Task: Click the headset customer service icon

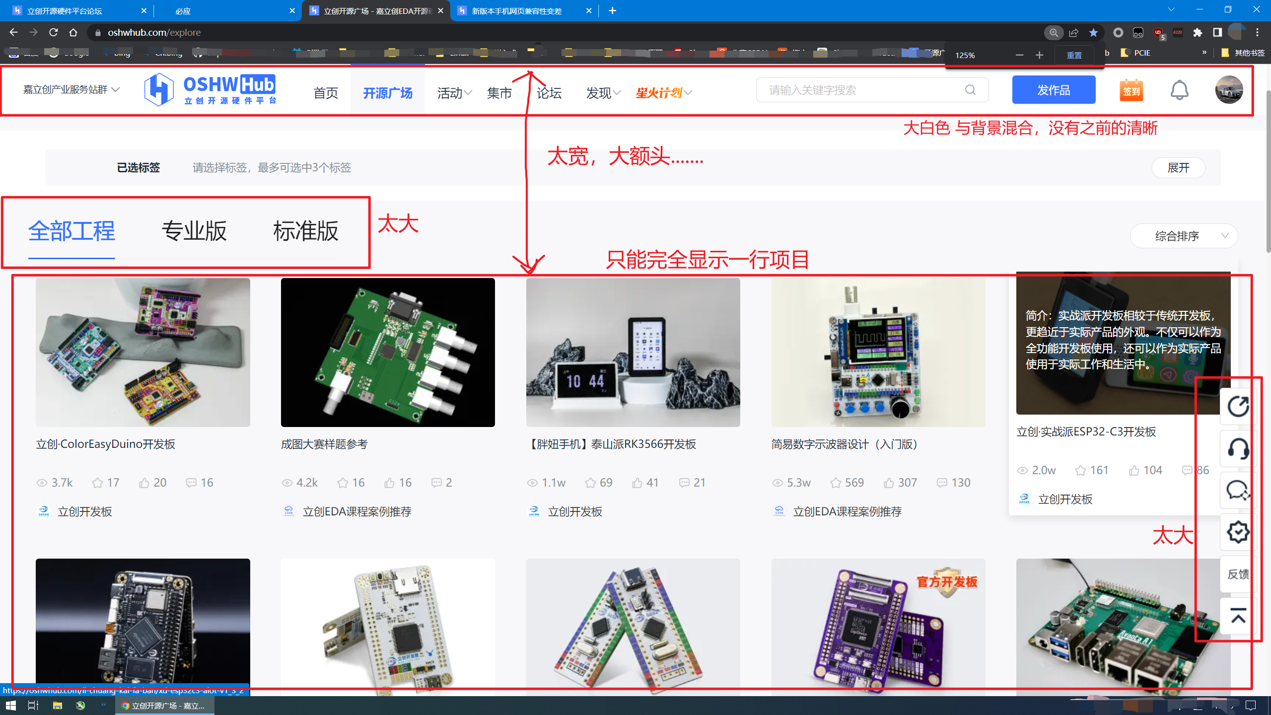Action: click(1238, 449)
